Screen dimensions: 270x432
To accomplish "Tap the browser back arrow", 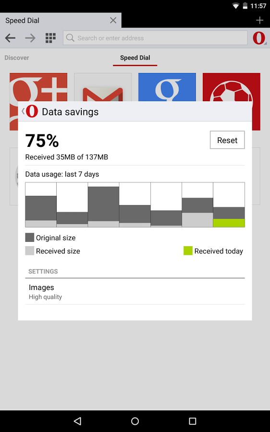I will tap(10, 38).
